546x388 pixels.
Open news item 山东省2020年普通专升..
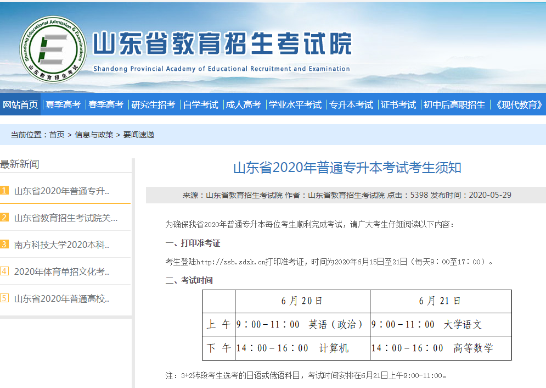tap(61, 191)
